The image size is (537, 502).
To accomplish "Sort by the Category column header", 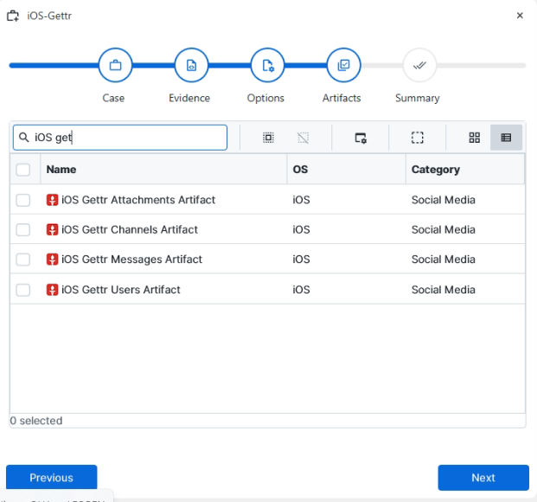I will [465, 170].
